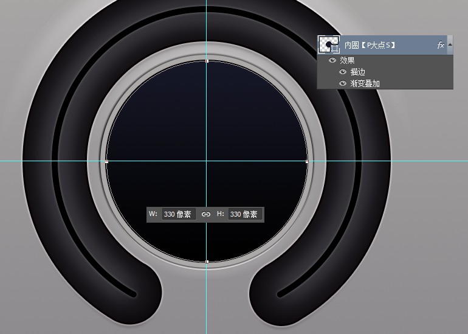Edit the W width field showing 330 像素
Image resolution: width=468 pixels, height=334 pixels.
(x=179, y=214)
